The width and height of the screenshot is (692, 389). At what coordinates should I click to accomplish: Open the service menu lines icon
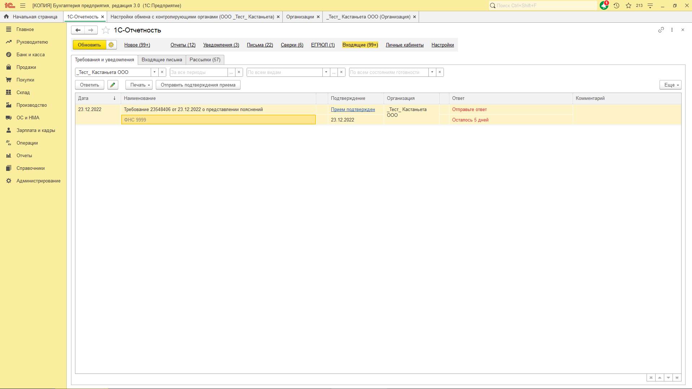tap(650, 5)
